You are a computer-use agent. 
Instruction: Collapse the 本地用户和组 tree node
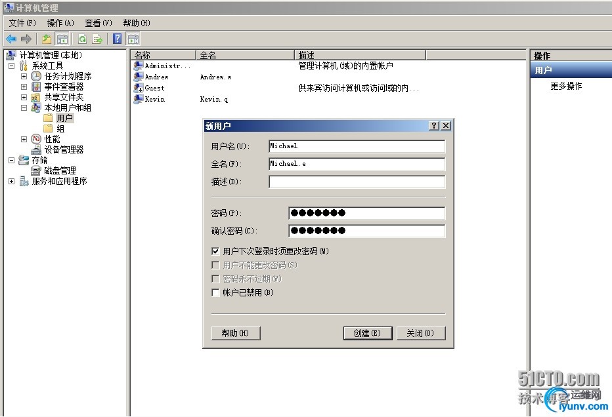24,108
